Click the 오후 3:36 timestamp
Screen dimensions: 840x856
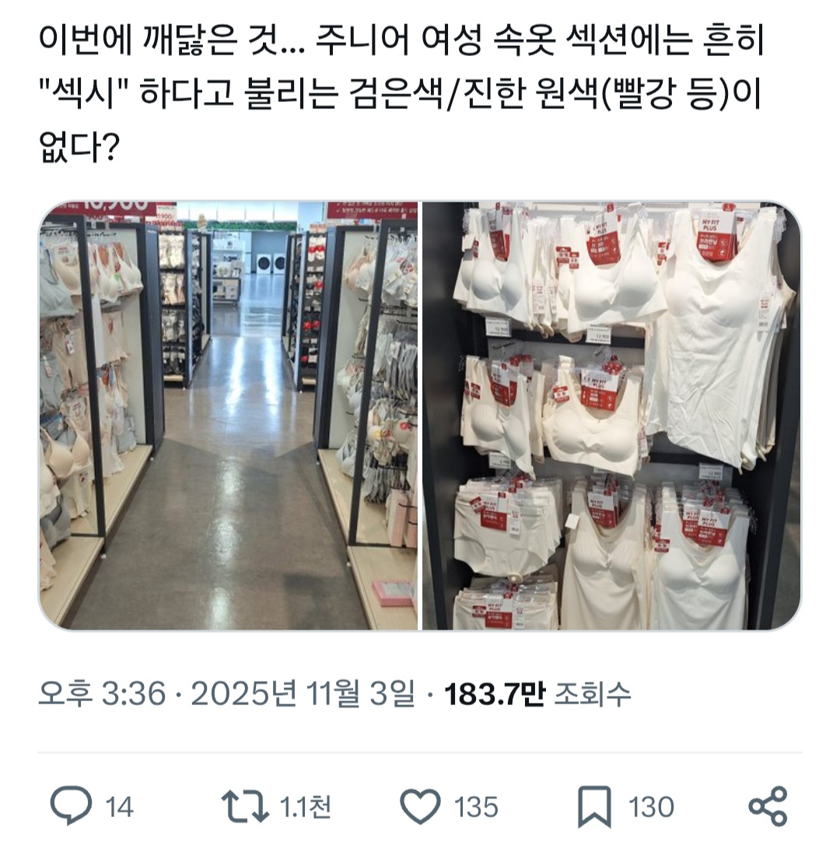pos(102,694)
